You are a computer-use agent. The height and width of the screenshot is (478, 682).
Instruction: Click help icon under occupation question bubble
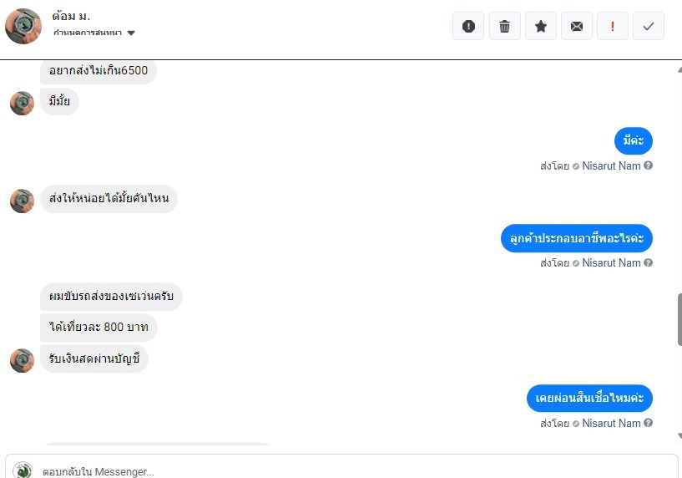[x=648, y=262]
